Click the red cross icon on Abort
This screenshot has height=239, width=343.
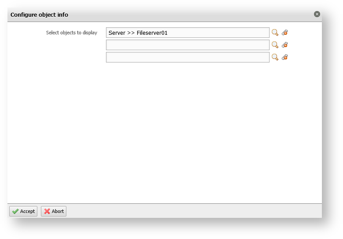click(47, 211)
